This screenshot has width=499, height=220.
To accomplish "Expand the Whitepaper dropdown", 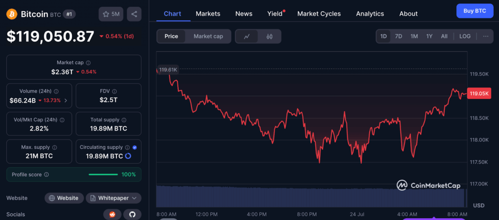I will pos(114,198).
